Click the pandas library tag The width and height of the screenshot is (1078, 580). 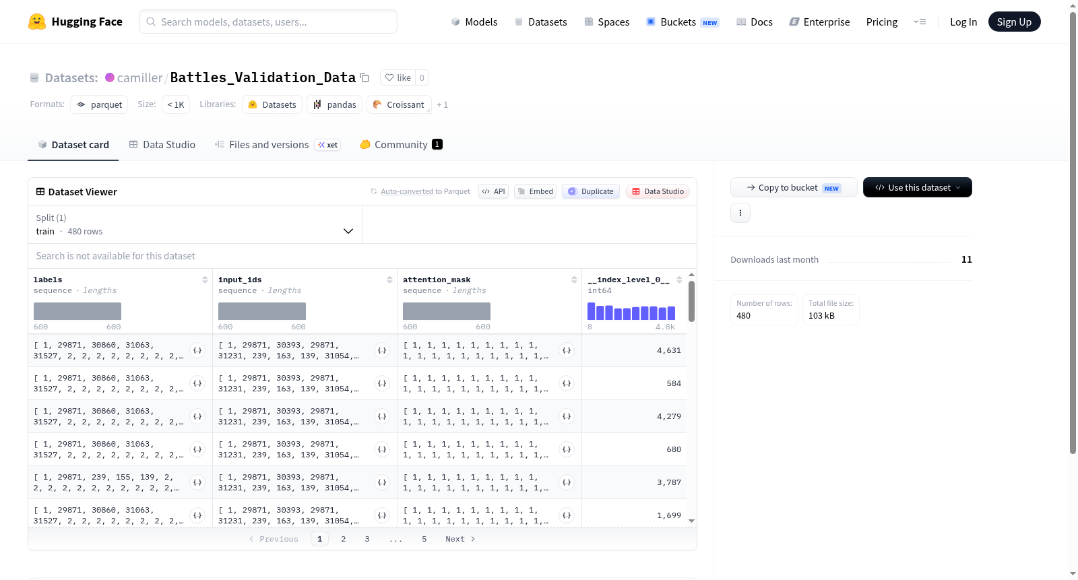pos(335,104)
